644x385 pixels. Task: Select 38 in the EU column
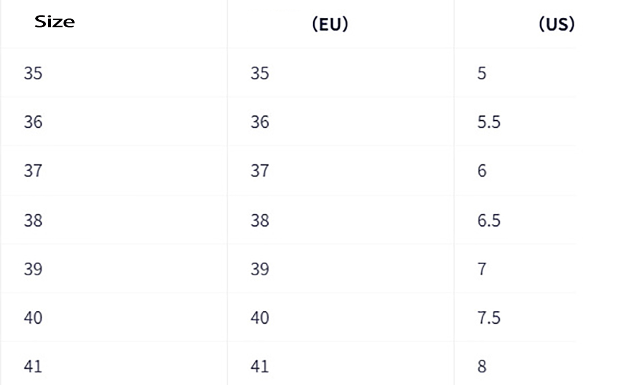[260, 220]
